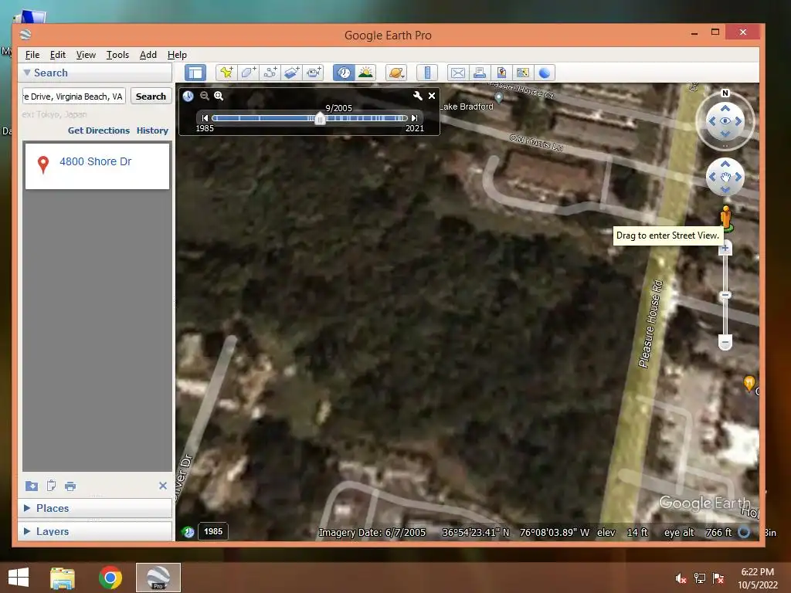The height and width of the screenshot is (593, 791).
Task: Launch Chrome from taskbar
Action: click(x=110, y=578)
